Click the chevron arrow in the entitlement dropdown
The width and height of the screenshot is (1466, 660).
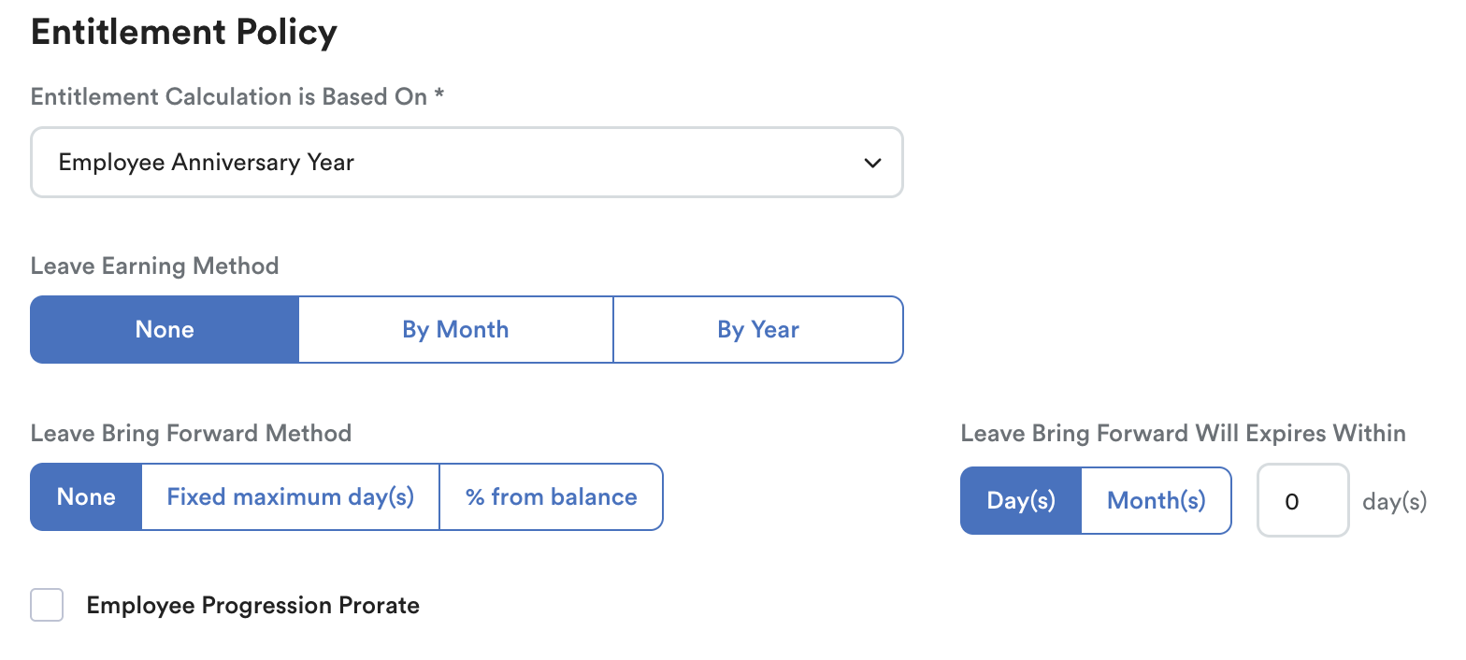(872, 163)
